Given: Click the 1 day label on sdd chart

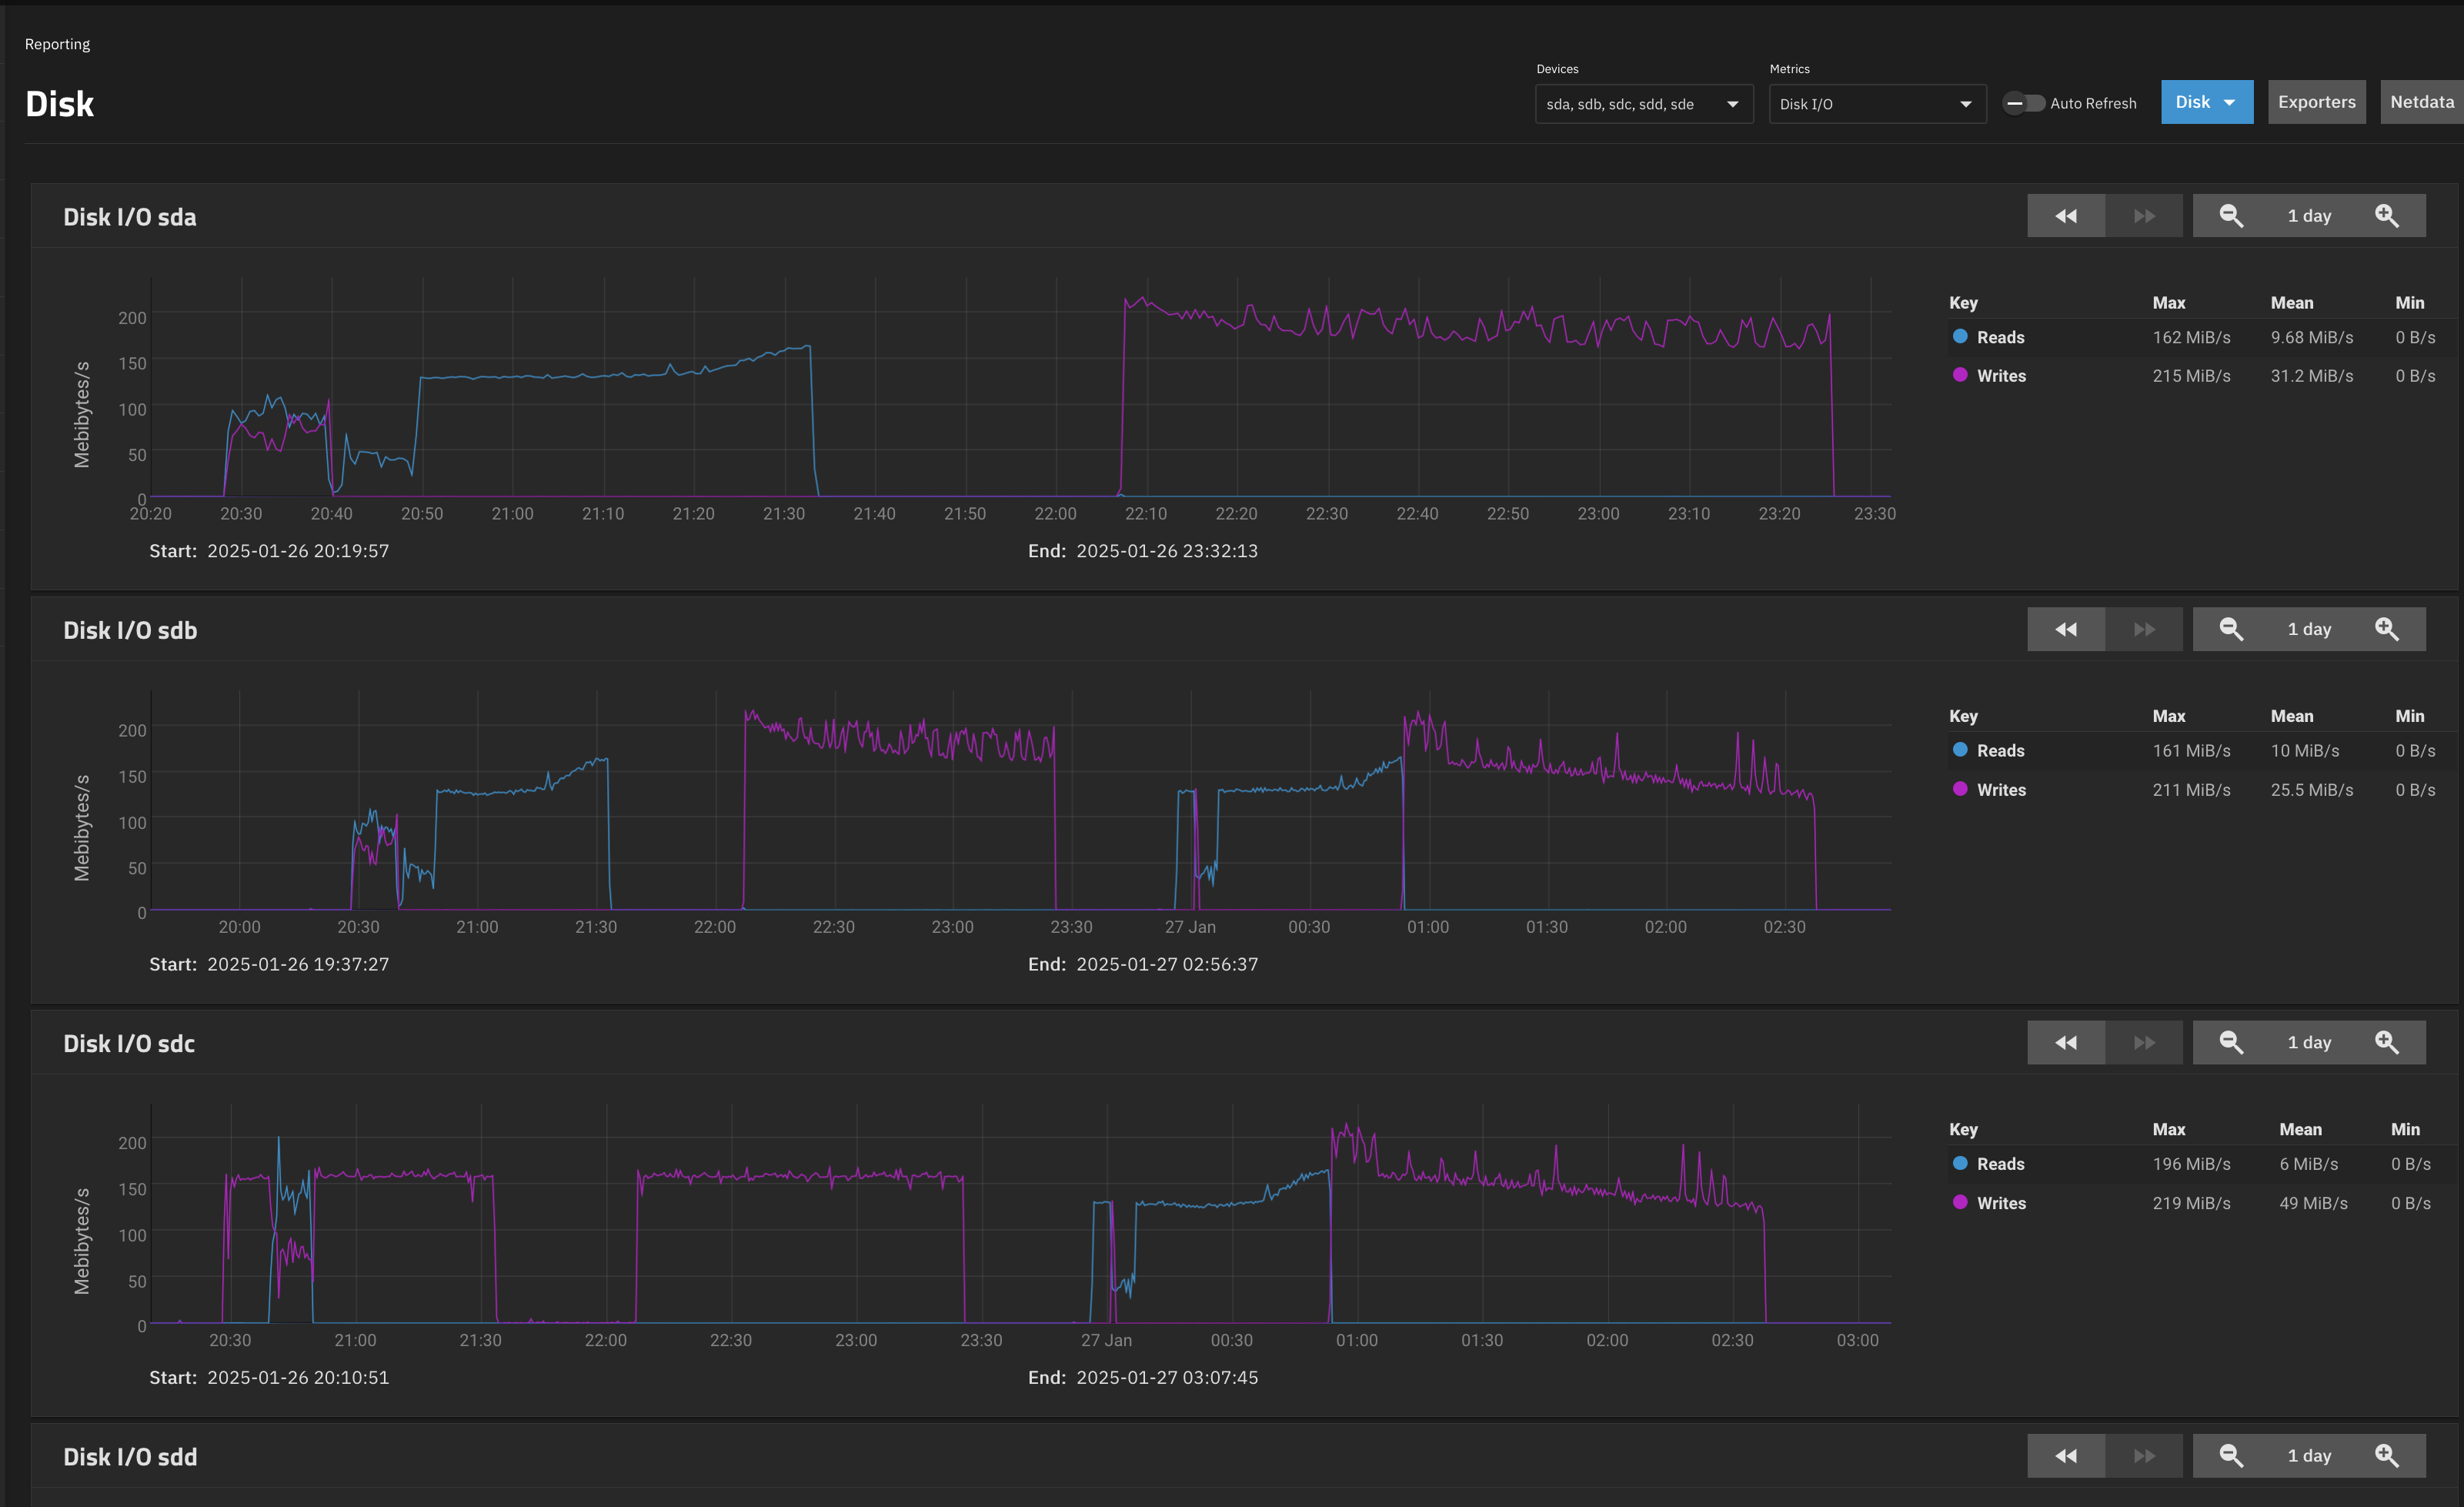Looking at the screenshot, I should (x=2309, y=1456).
